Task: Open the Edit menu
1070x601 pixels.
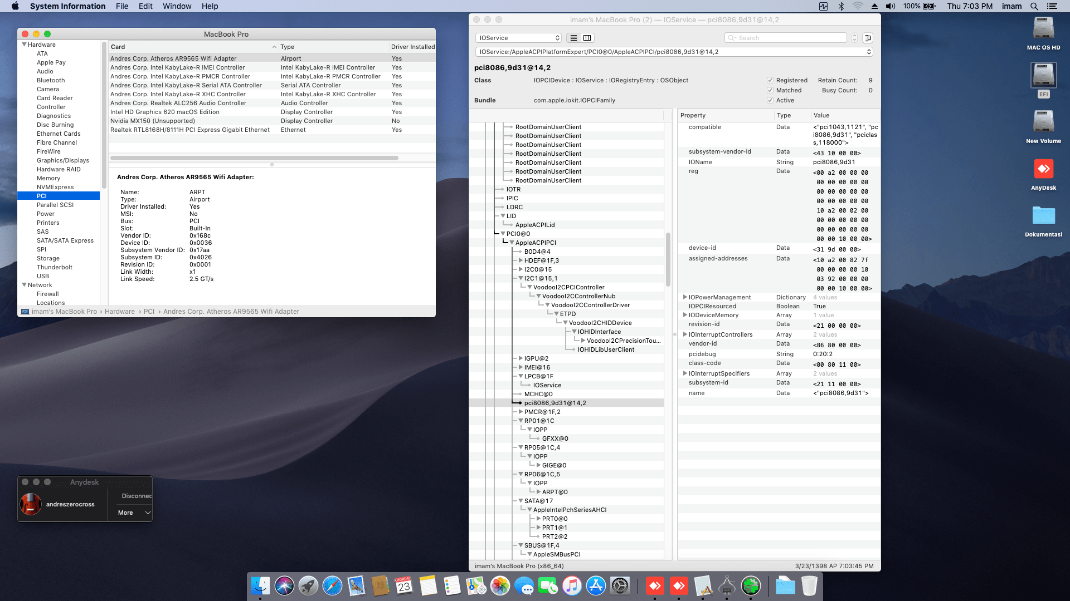Action: (145, 6)
